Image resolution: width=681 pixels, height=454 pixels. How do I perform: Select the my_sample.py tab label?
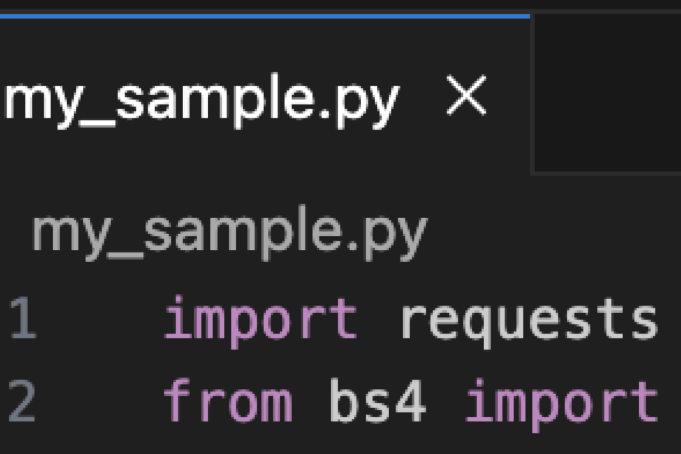200,101
